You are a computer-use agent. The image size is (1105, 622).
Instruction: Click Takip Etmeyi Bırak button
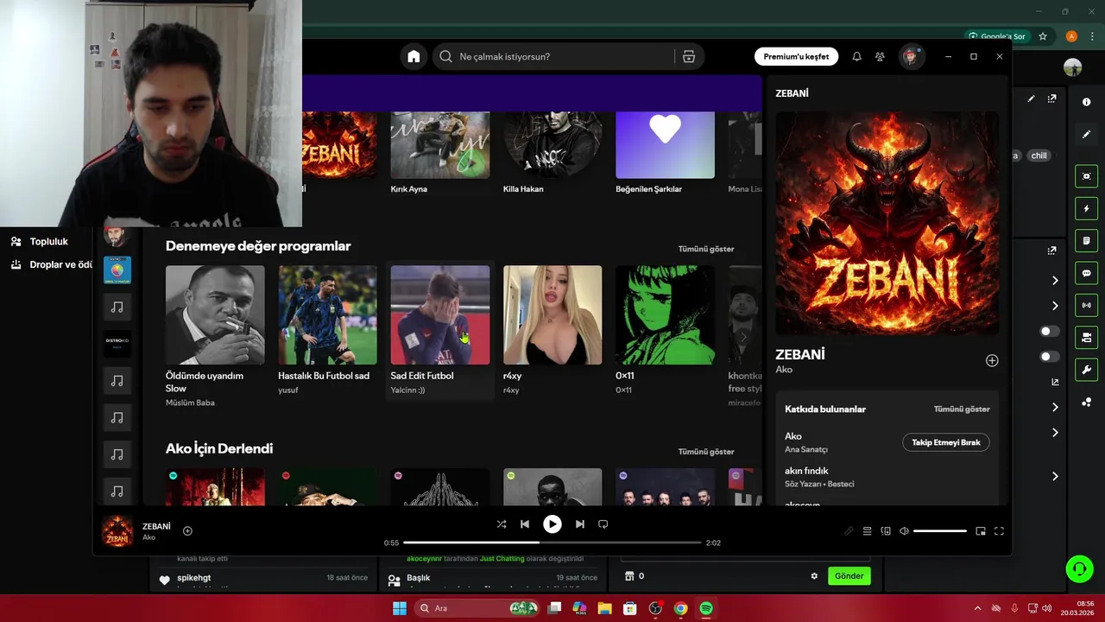(946, 442)
